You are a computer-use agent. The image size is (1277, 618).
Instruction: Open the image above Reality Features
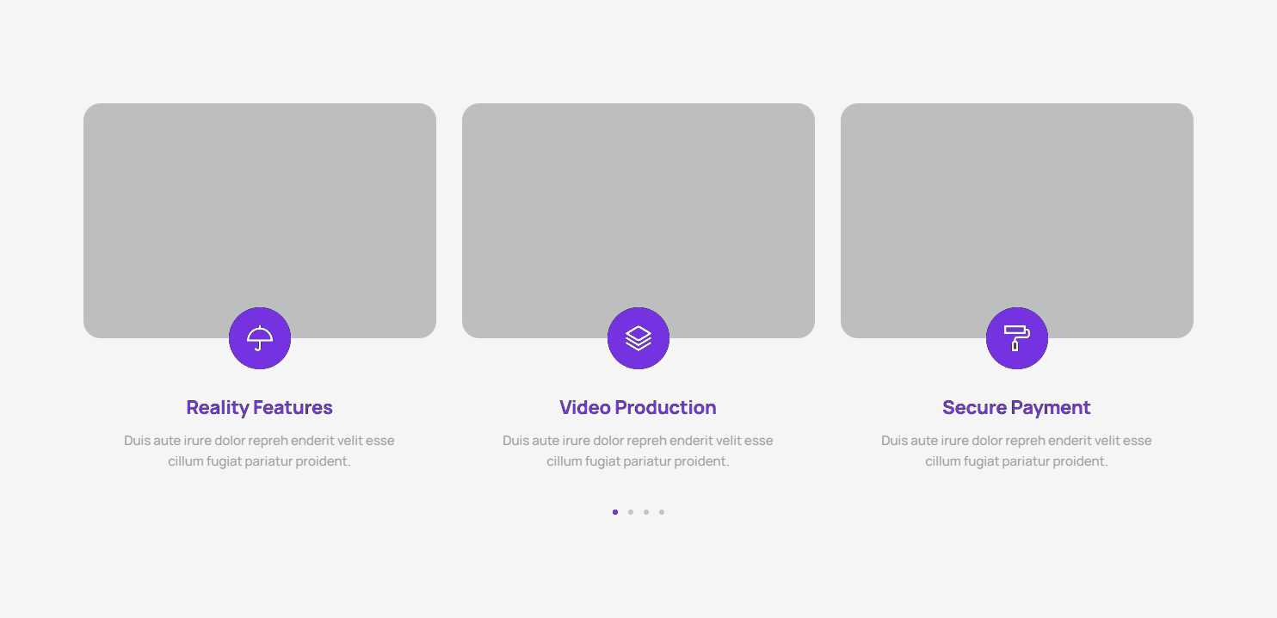[260, 207]
